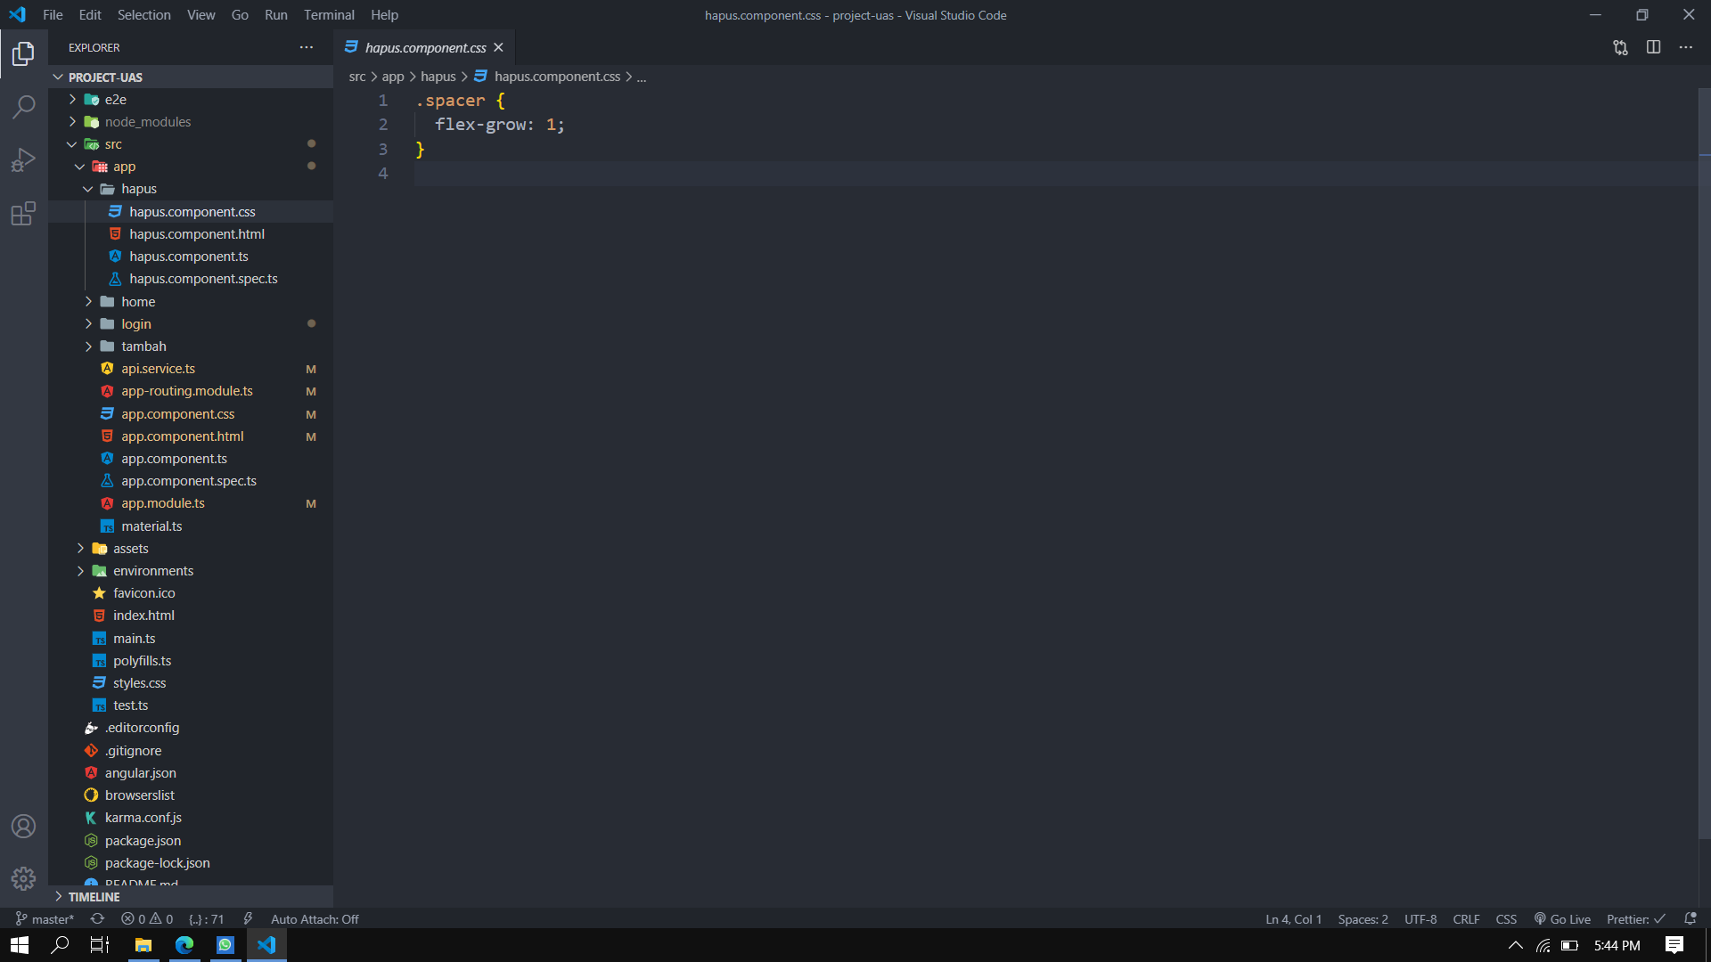Toggle Auto Attach in status bar

(315, 918)
